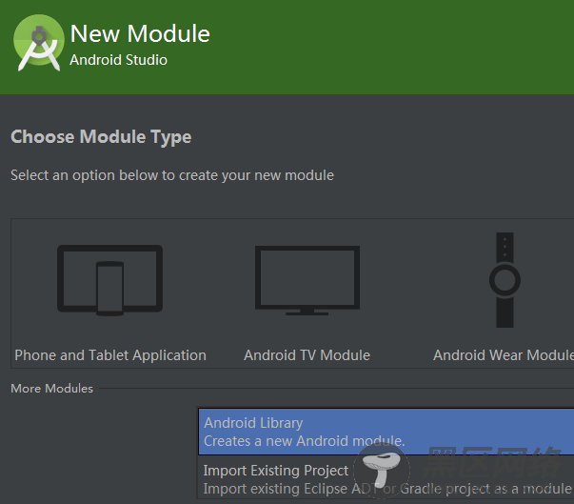The image size is (574, 504).
Task: Select the Phone and Tablet device icon
Action: 109,280
